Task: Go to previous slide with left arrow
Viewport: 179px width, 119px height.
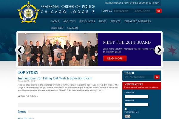Action: coord(20,50)
